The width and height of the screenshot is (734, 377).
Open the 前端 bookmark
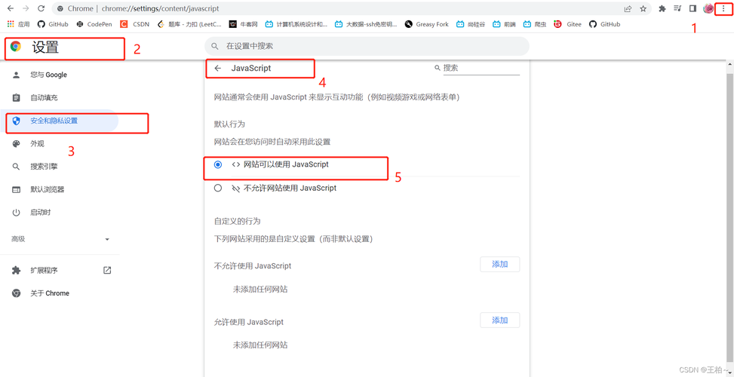504,24
